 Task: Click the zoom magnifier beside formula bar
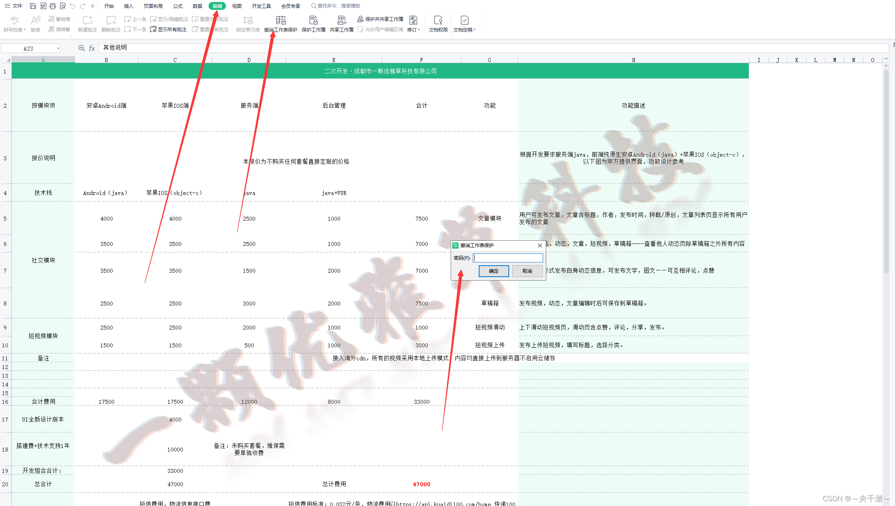pyautogui.click(x=81, y=48)
